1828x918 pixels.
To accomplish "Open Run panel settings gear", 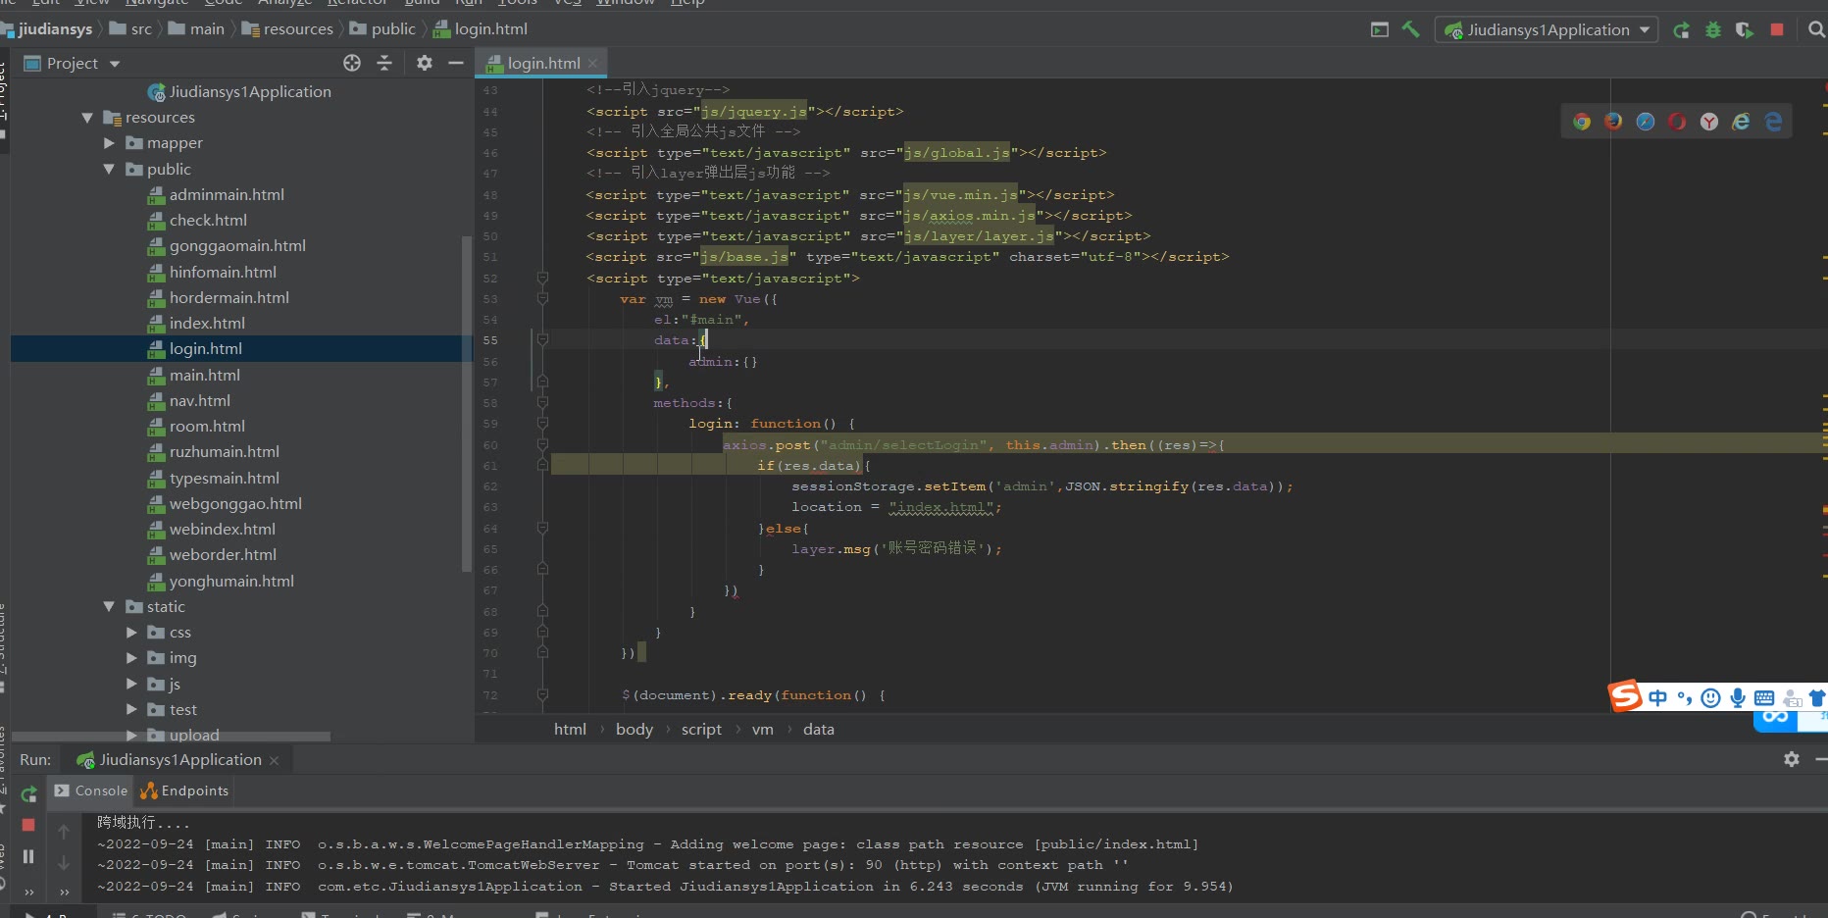I will click(x=1792, y=759).
